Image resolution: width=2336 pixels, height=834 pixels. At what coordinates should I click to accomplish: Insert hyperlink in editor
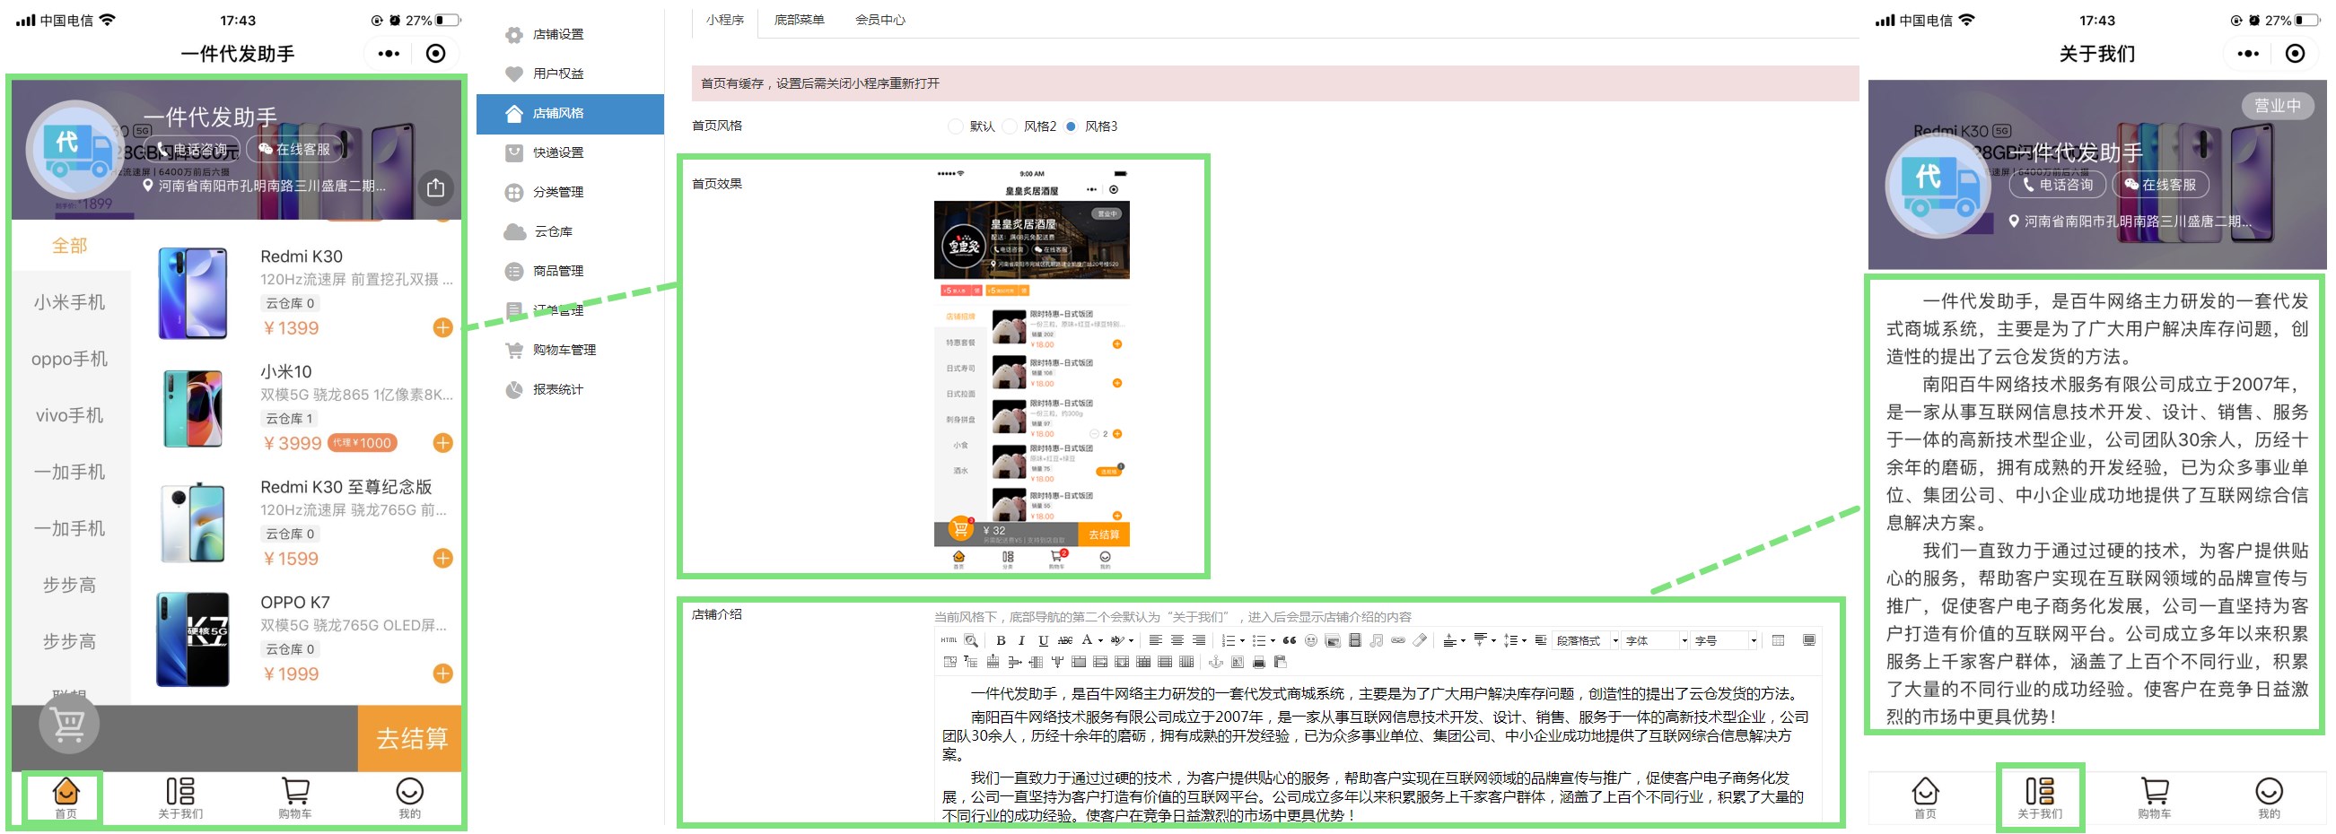[x=1398, y=640]
